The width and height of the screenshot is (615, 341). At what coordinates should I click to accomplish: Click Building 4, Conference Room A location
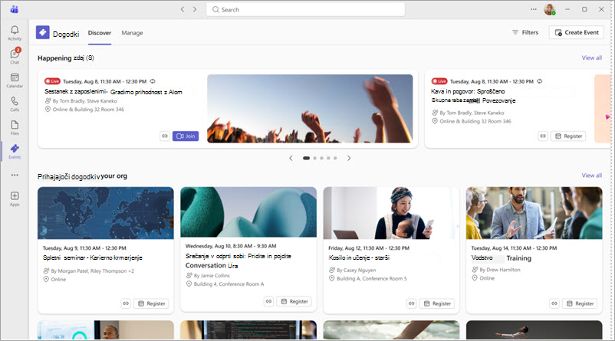point(229,284)
